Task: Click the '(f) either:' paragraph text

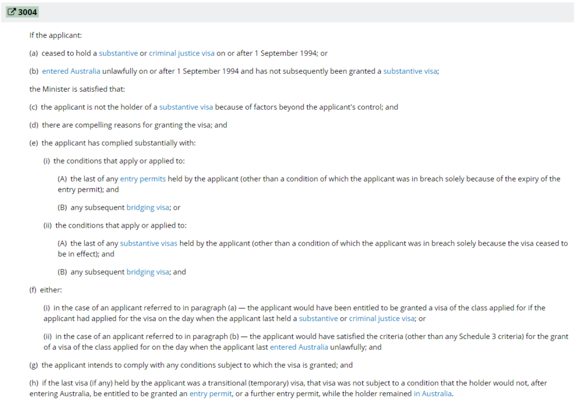Action: coord(46,290)
